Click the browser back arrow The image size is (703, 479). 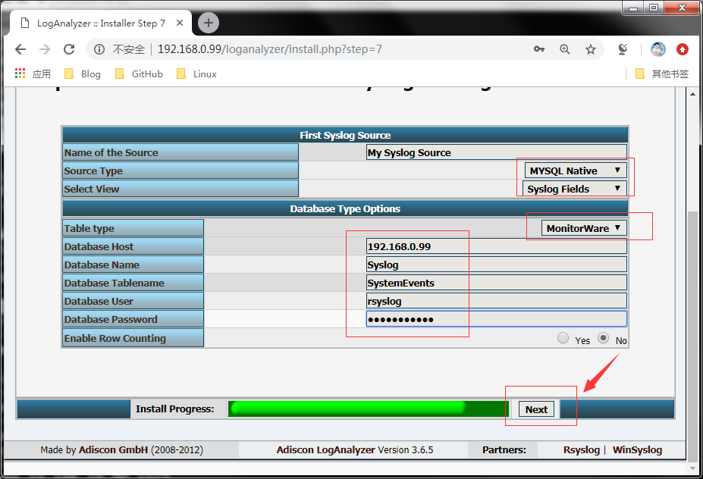point(20,49)
